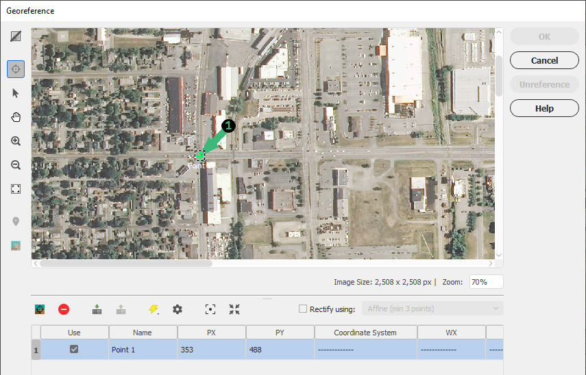Click the scroll right arrow below image
Image resolution: width=586 pixels, height=375 pixels.
click(x=491, y=263)
